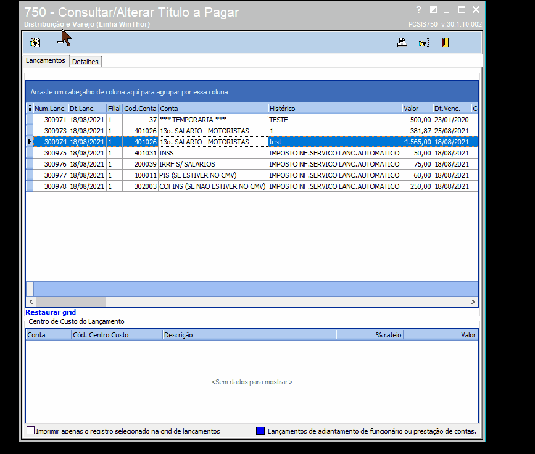Sort by Cod.Conta column header
This screenshot has height=454, width=535.
coord(140,109)
